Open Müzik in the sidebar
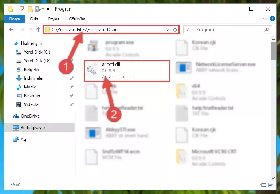 click(x=29, y=87)
